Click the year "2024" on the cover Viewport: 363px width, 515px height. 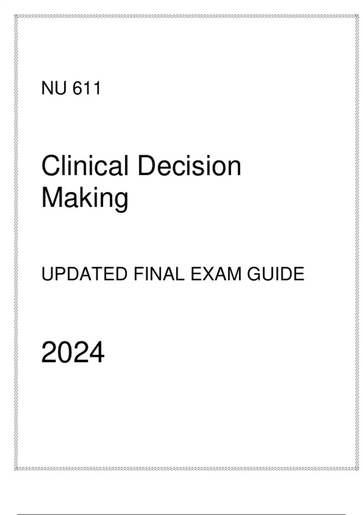[73, 352]
